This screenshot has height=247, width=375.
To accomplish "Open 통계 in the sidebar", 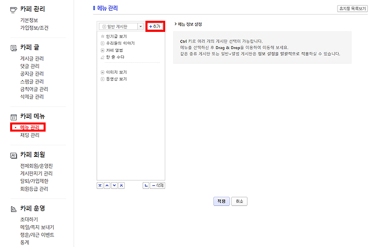I will [25, 242].
